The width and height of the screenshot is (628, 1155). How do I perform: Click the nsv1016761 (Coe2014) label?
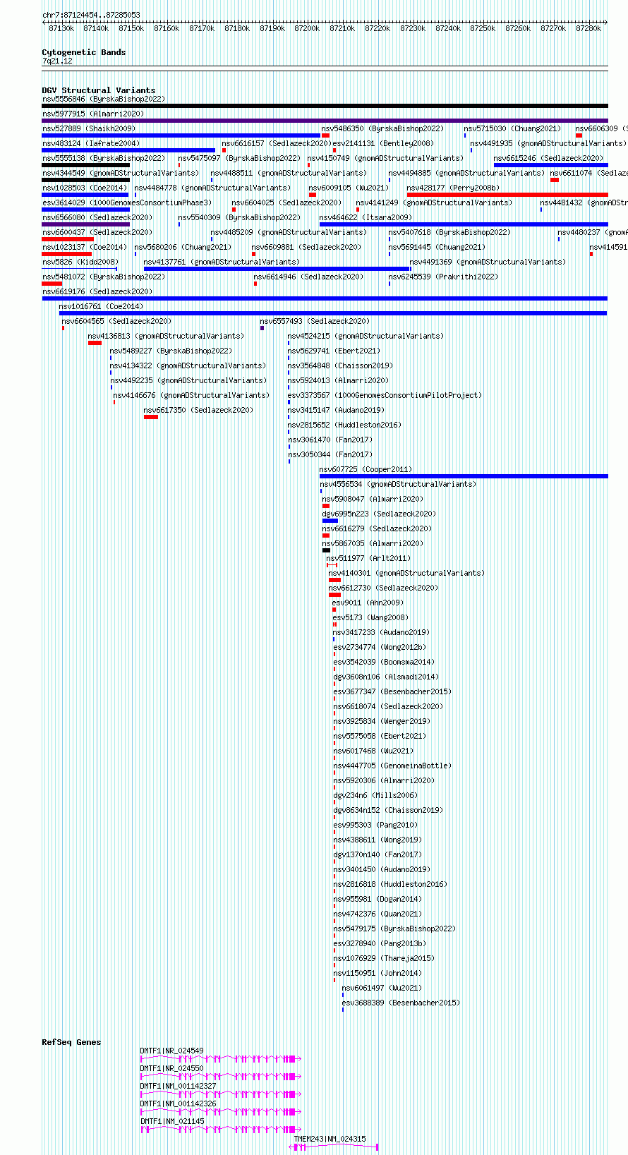coord(101,306)
